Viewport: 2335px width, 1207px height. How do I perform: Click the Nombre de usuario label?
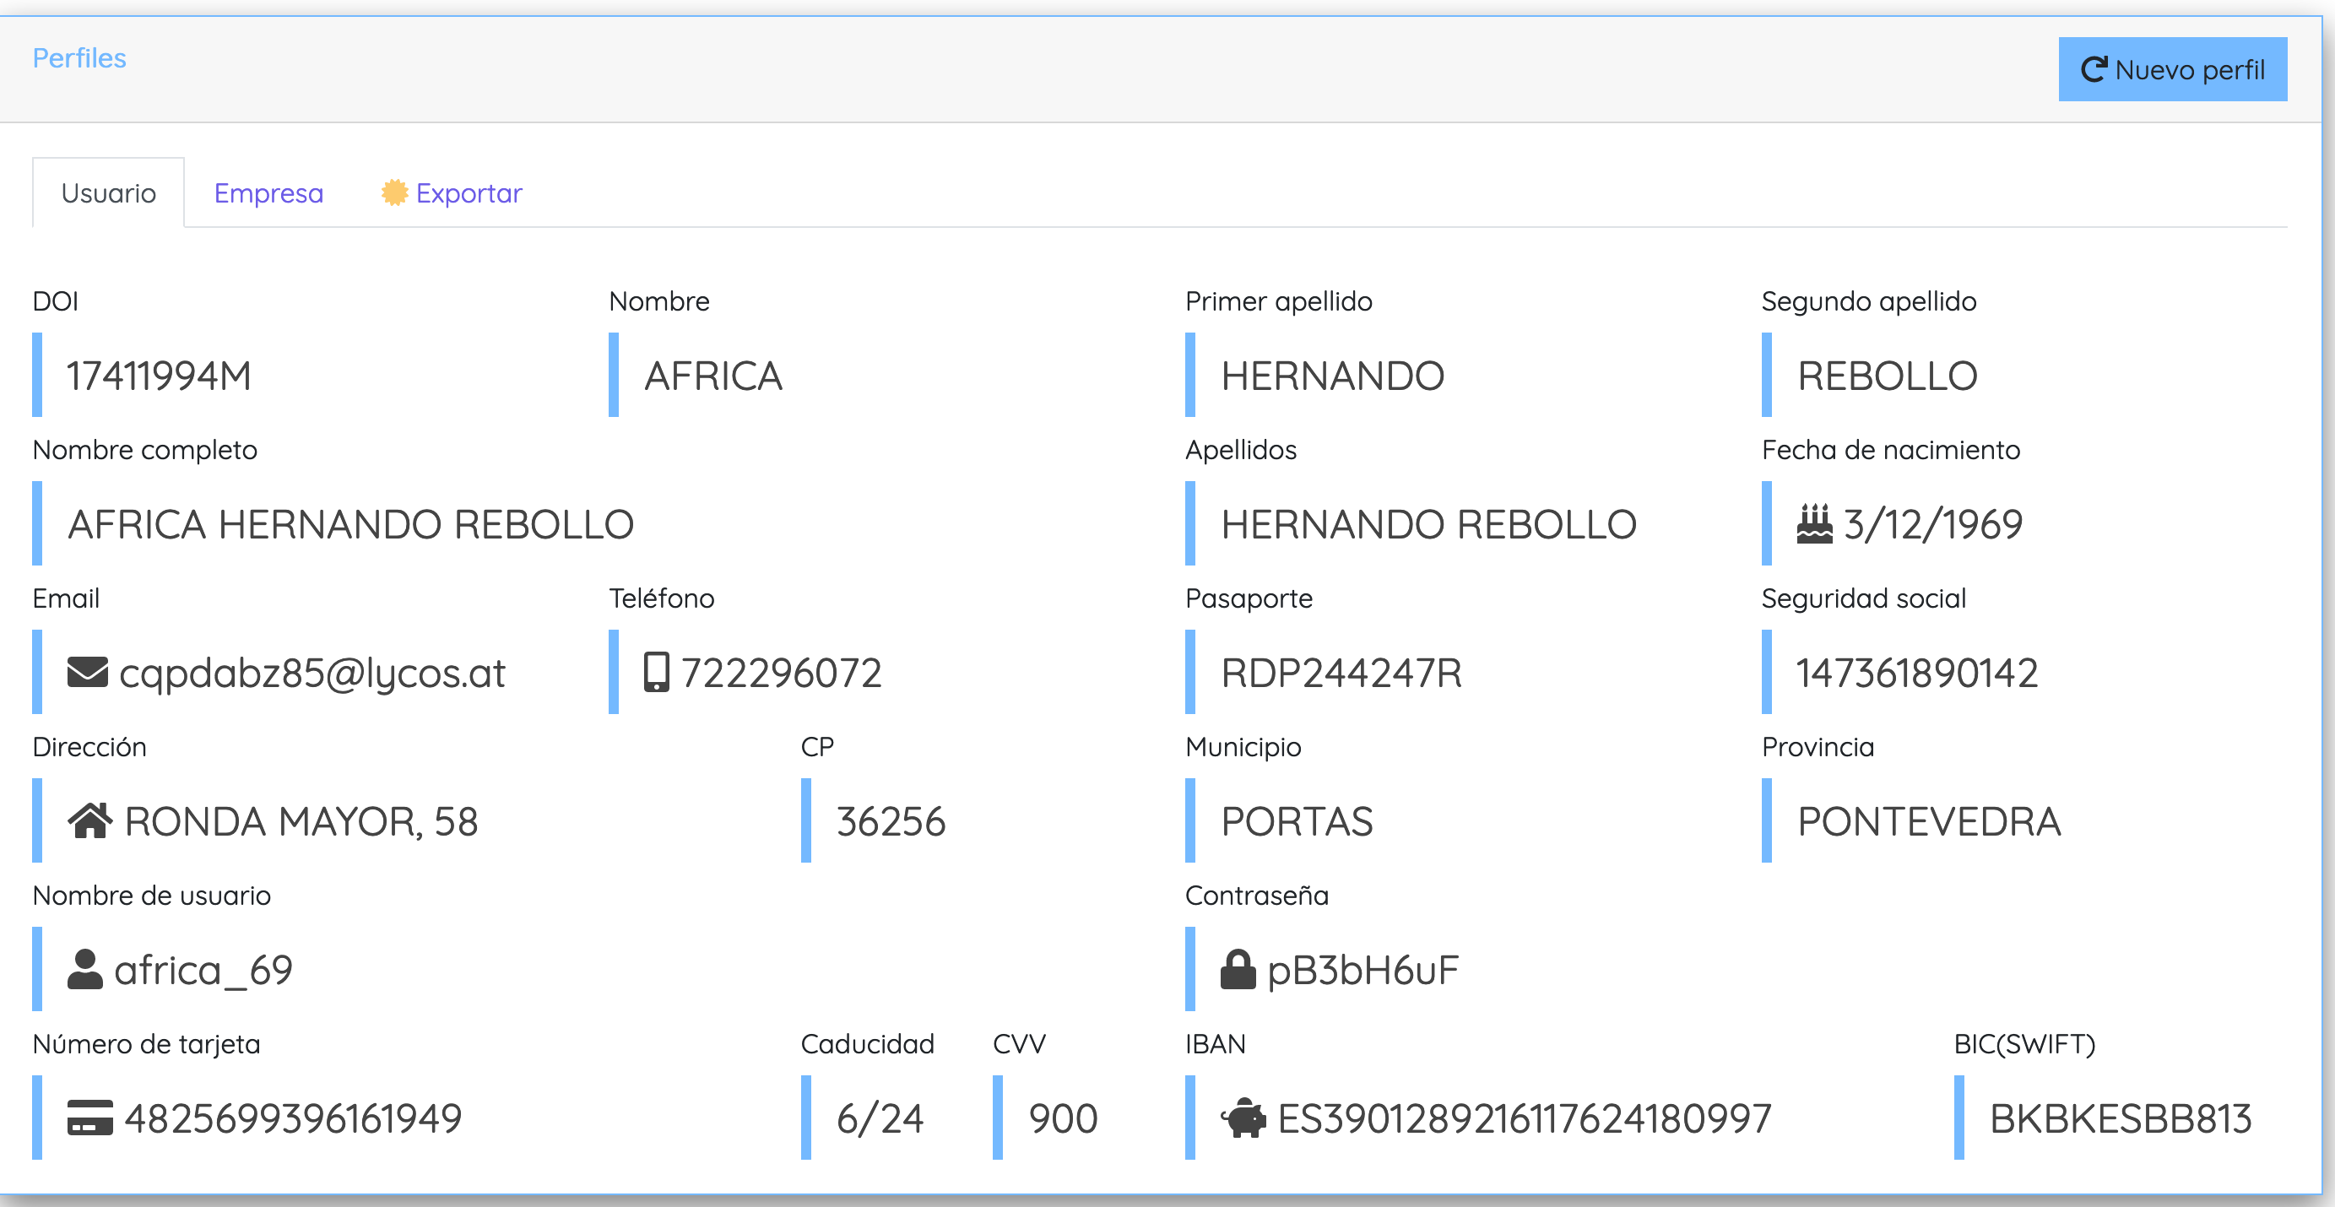152,896
